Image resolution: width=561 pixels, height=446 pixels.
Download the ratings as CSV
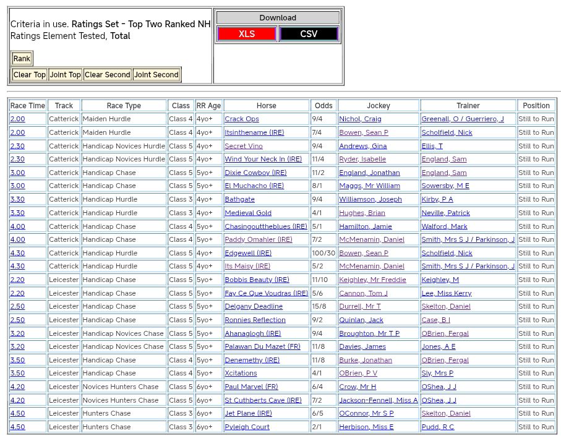308,34
